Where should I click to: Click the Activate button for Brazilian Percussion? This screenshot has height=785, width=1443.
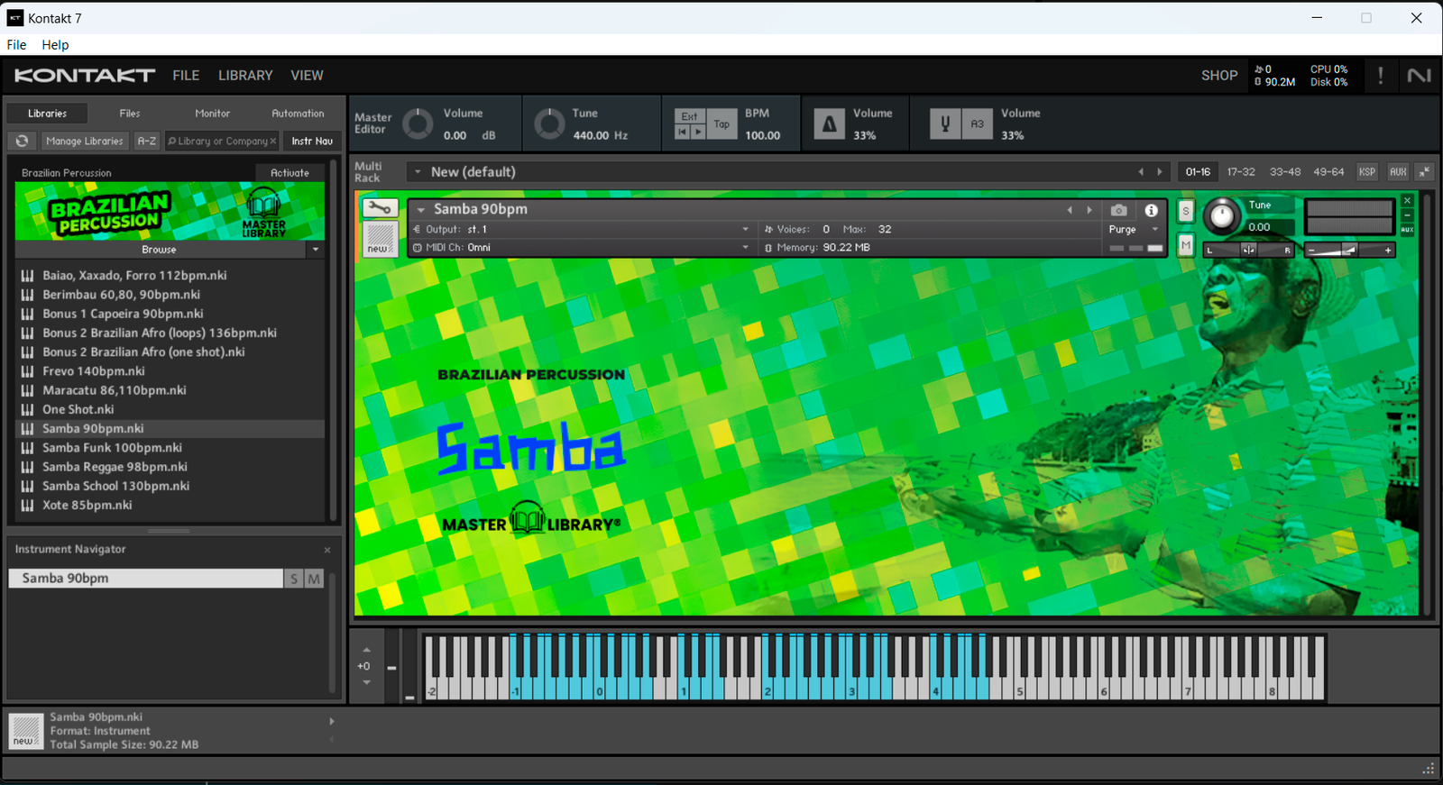click(x=290, y=173)
